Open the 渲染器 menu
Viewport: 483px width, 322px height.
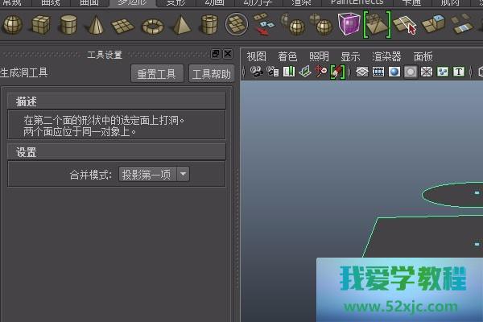coord(387,56)
